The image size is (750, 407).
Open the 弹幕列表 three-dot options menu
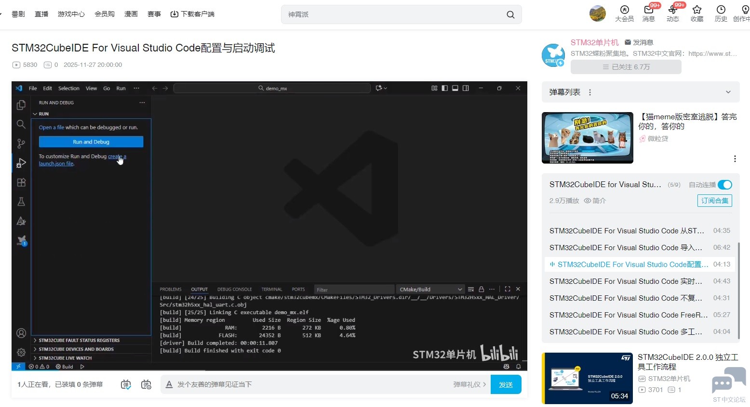pyautogui.click(x=590, y=92)
